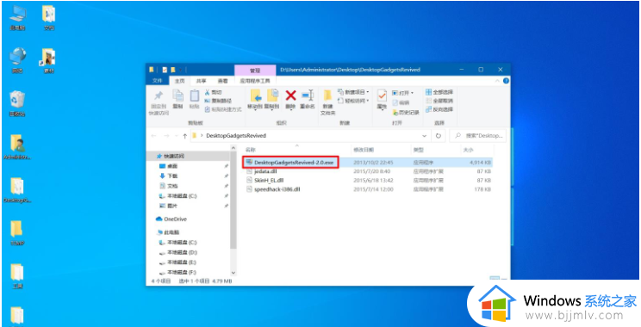Click Quick access (快速访问) in navigation pane
The image size is (641, 327).
pyautogui.click(x=174, y=157)
